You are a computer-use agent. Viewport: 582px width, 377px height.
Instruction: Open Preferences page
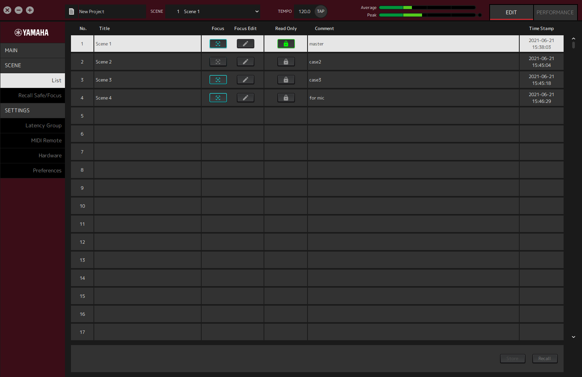[33, 170]
